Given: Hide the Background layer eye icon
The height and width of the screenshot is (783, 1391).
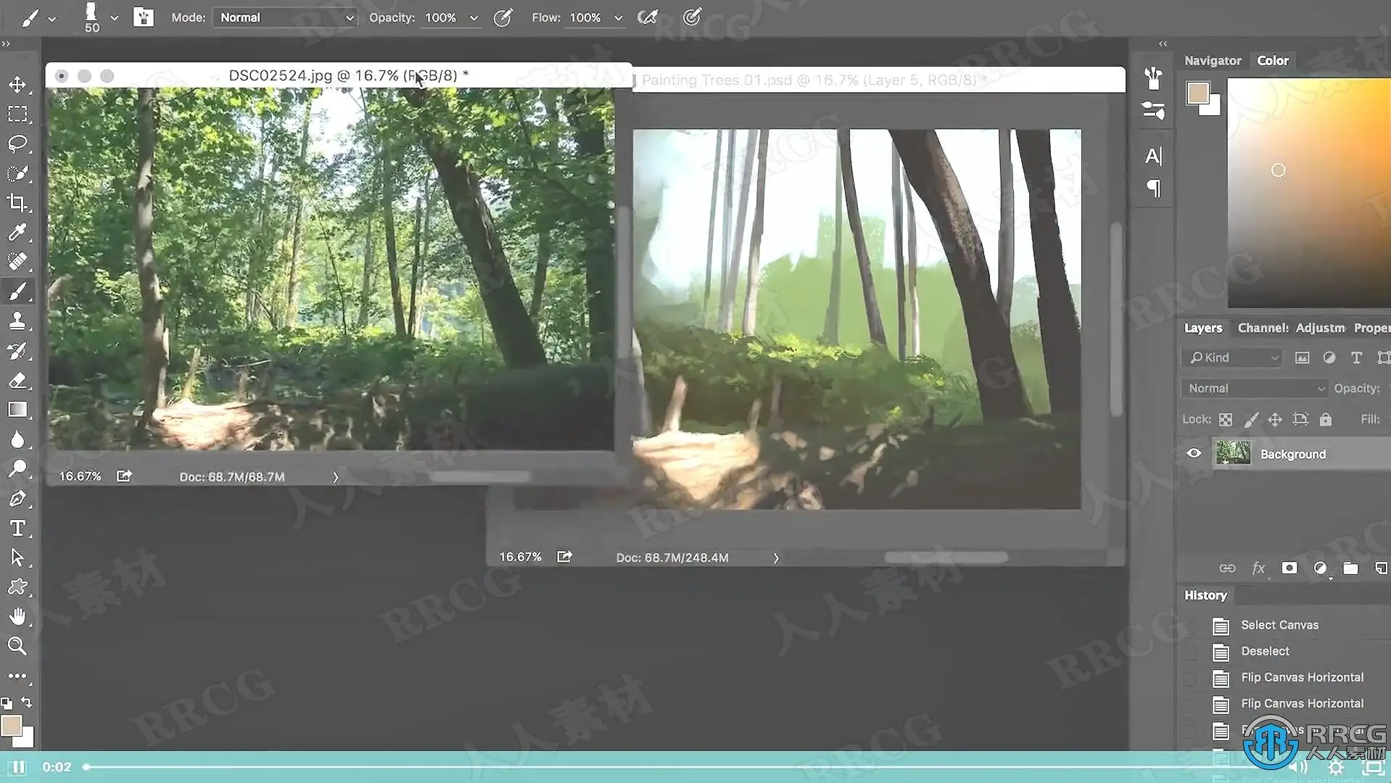Looking at the screenshot, I should (x=1194, y=454).
